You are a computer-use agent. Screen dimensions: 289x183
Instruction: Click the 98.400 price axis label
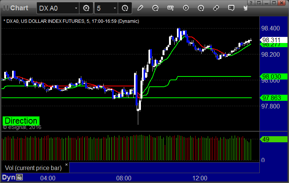point(270,28)
